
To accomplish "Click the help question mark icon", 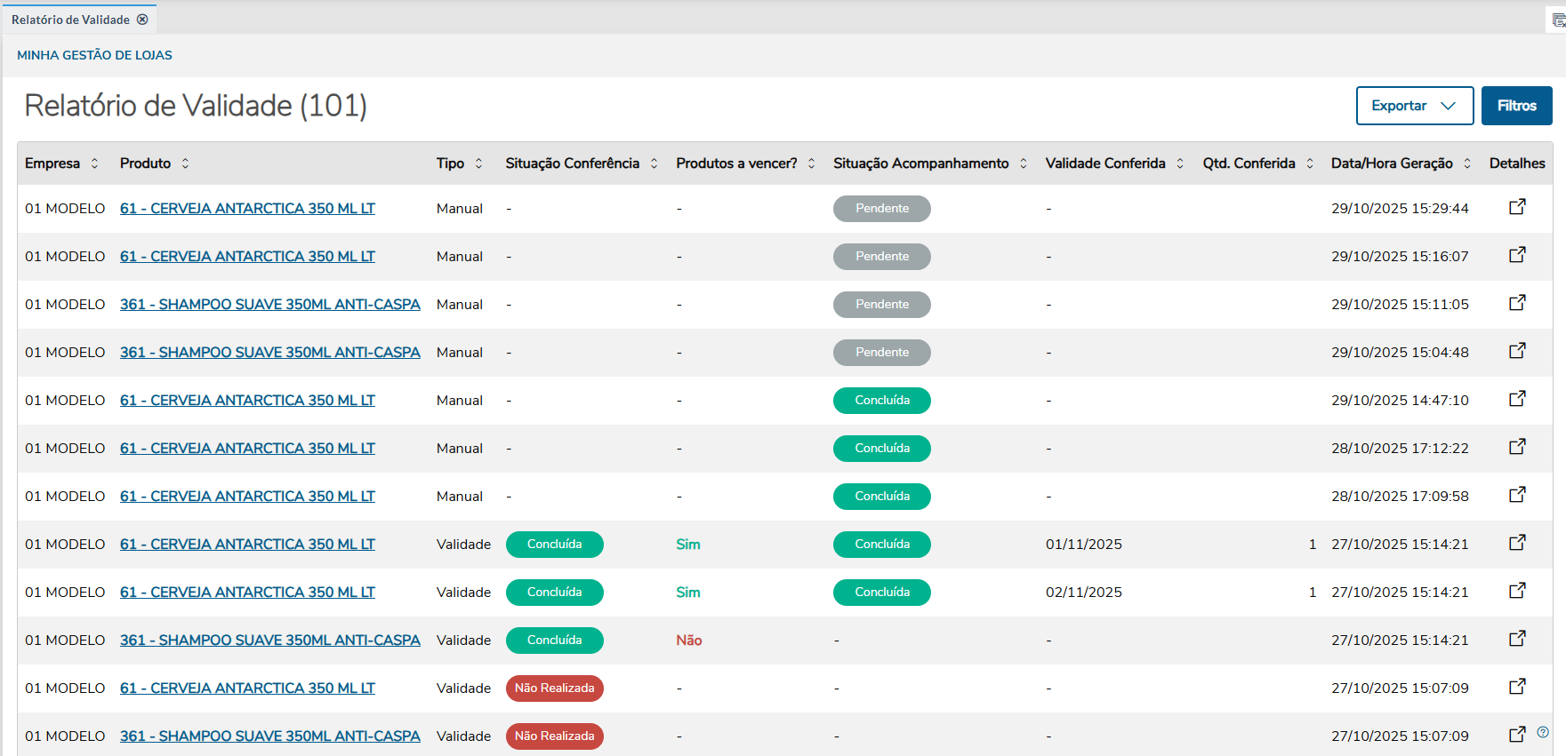I will click(1543, 732).
